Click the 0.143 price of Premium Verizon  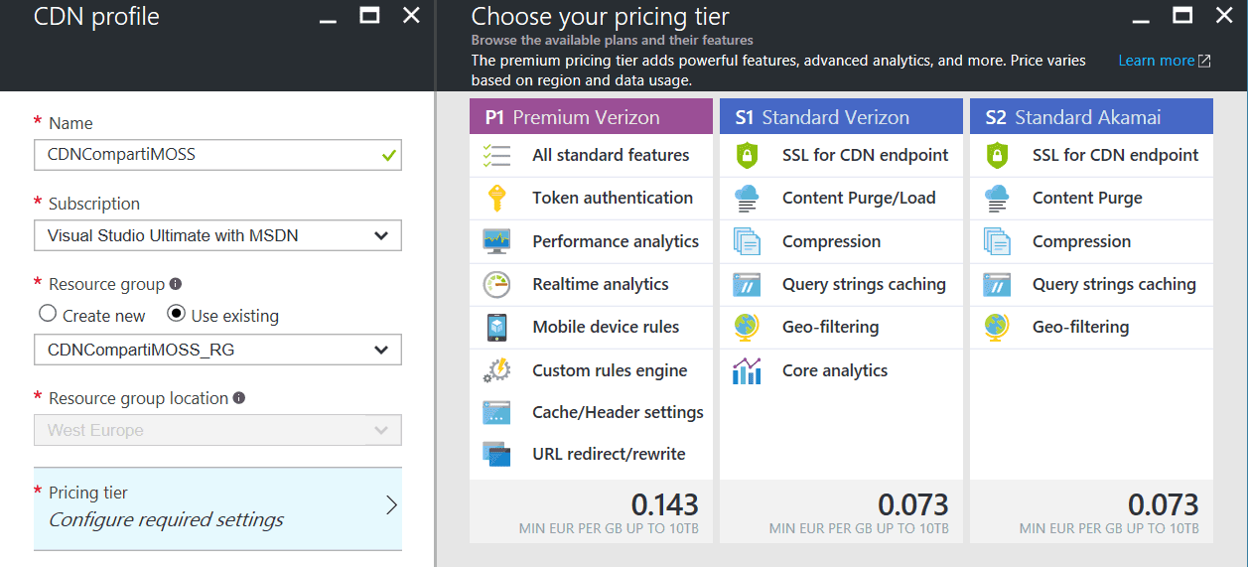tap(665, 504)
